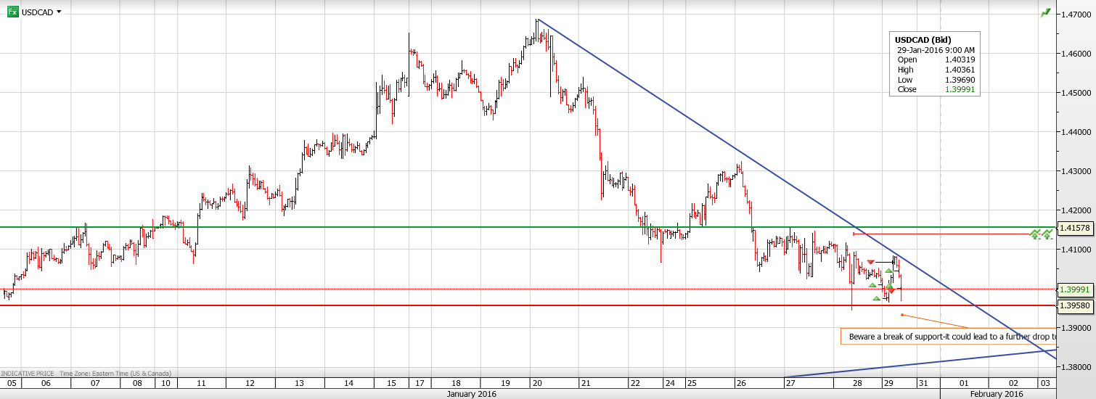Select the green horizontal resistance line
Viewport: 1096px width, 399px height.
pos(435,227)
